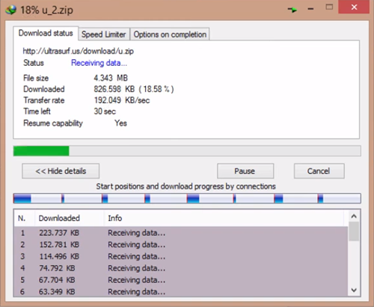
Task: Click 'Start positions and download progress' label
Action: (x=186, y=186)
